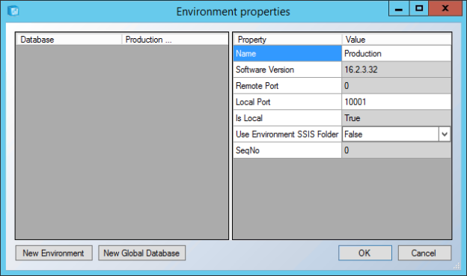Click the application icon in the title bar

(13, 11)
